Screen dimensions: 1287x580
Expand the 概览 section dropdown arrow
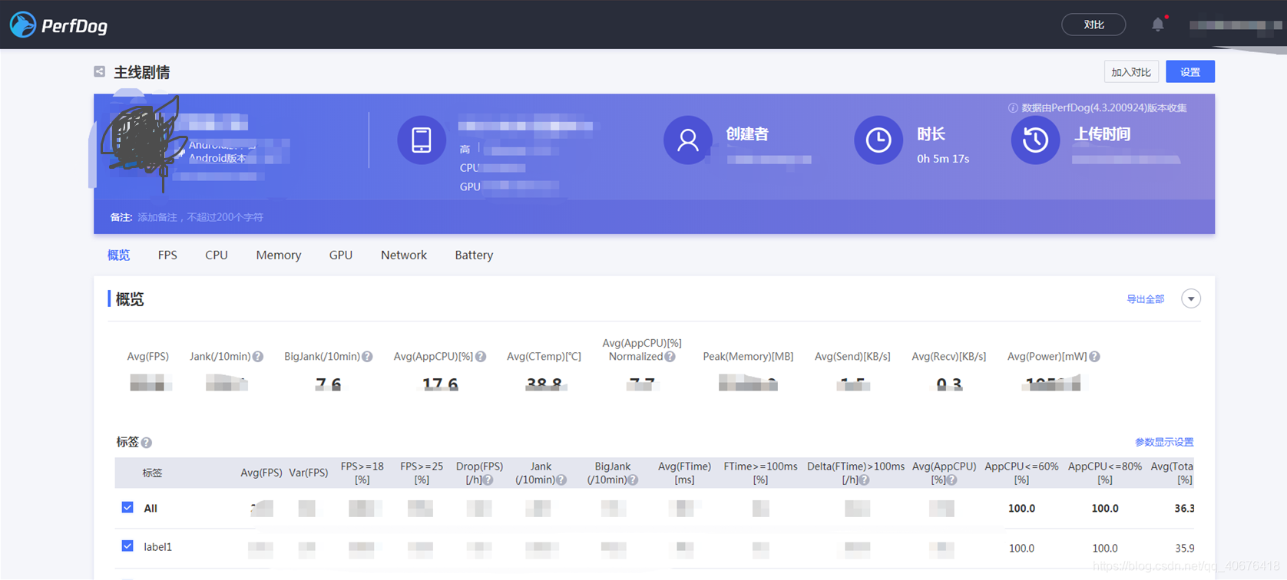coord(1191,298)
